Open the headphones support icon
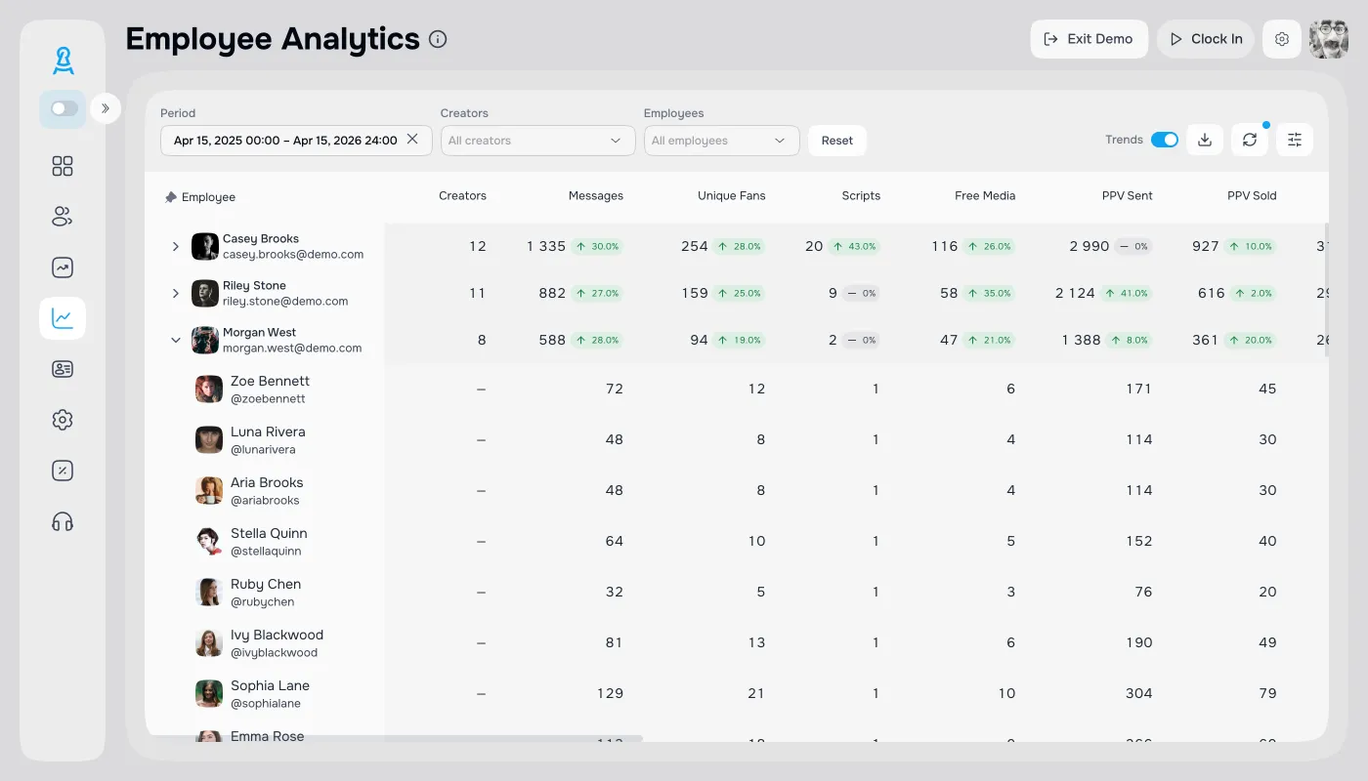Viewport: 1368px width, 781px height. pyautogui.click(x=63, y=521)
